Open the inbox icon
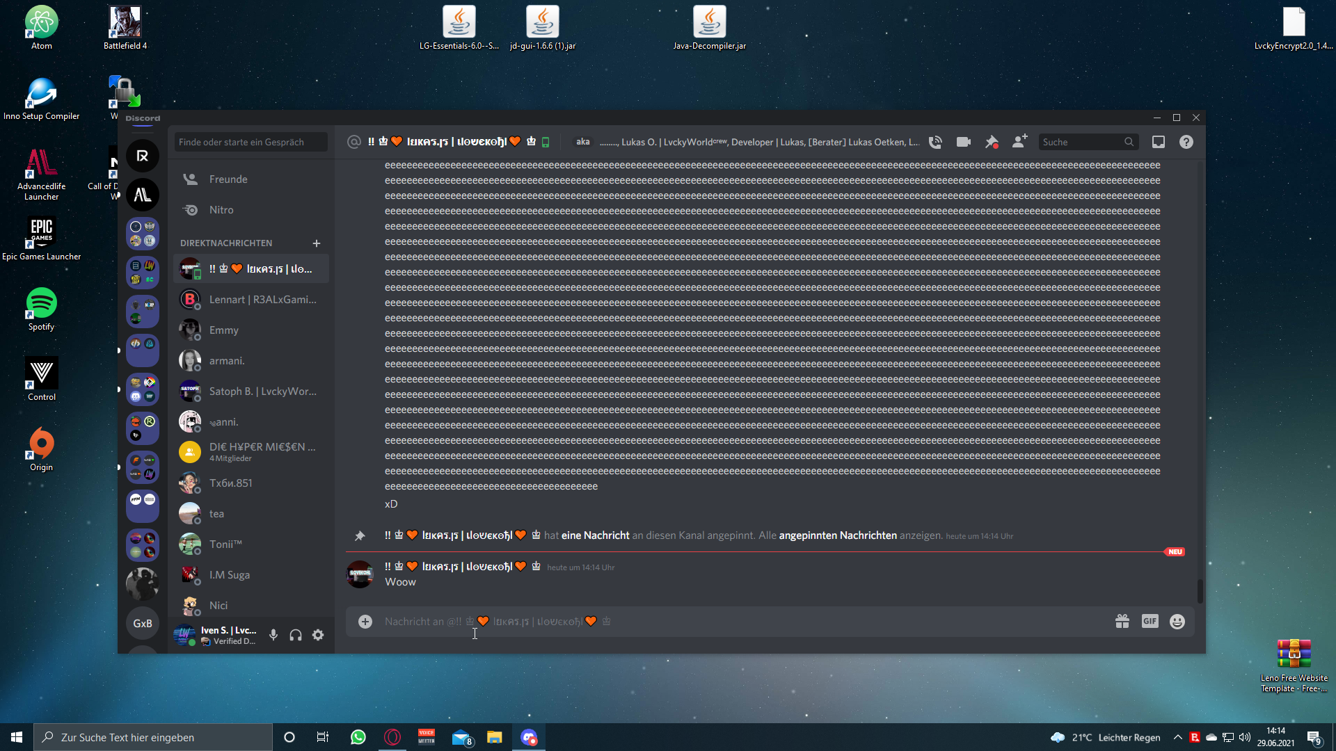 click(1158, 142)
